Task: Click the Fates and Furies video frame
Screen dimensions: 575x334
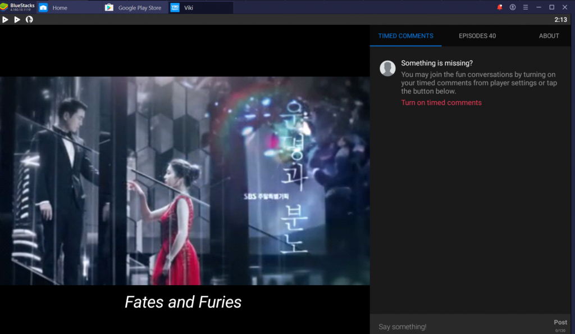Action: click(x=185, y=180)
